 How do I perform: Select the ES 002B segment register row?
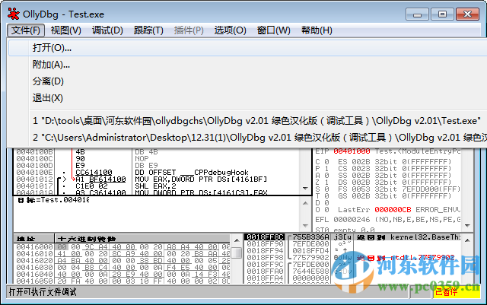394,162
